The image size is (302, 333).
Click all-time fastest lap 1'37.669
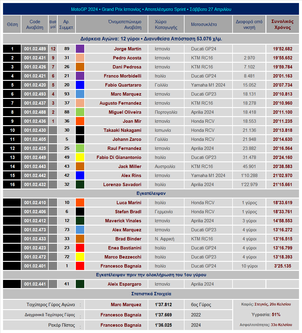[163, 315]
